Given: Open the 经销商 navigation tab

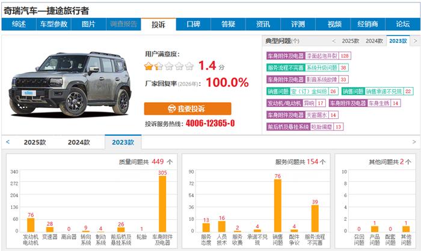Looking at the screenshot, I should [367, 24].
